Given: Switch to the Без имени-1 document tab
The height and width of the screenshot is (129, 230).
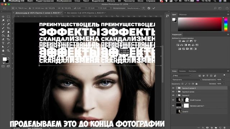Looking at the screenshot, I should coord(86,13).
